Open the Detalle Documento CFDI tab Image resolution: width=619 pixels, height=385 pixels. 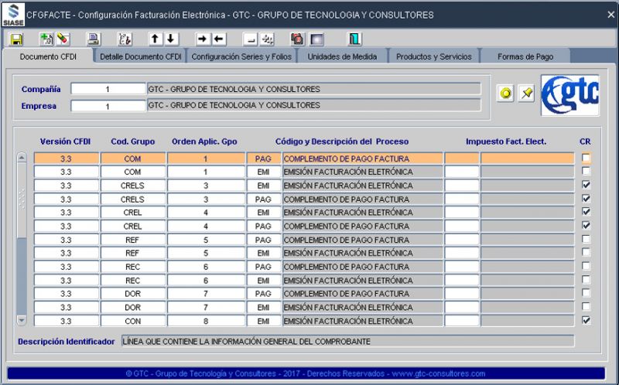pyautogui.click(x=141, y=56)
